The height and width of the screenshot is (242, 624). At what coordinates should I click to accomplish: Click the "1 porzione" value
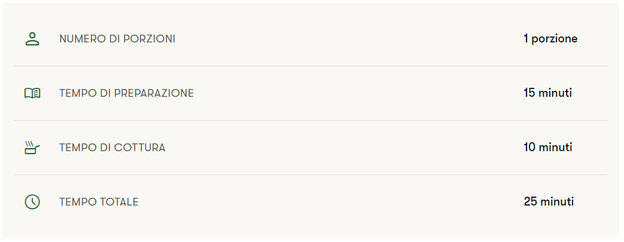[x=550, y=39]
